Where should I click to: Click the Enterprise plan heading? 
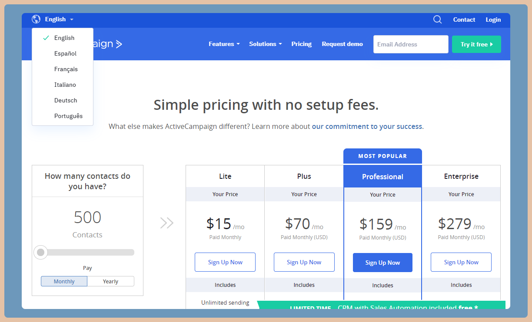(461, 176)
